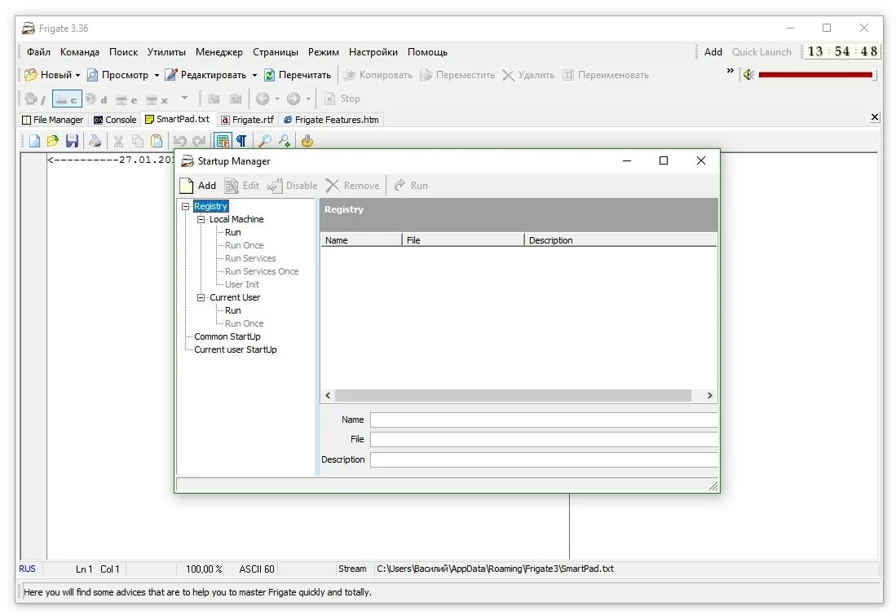Screen dimensions: 896x615
Task: Select drive d in the drive bar
Action: (96, 99)
